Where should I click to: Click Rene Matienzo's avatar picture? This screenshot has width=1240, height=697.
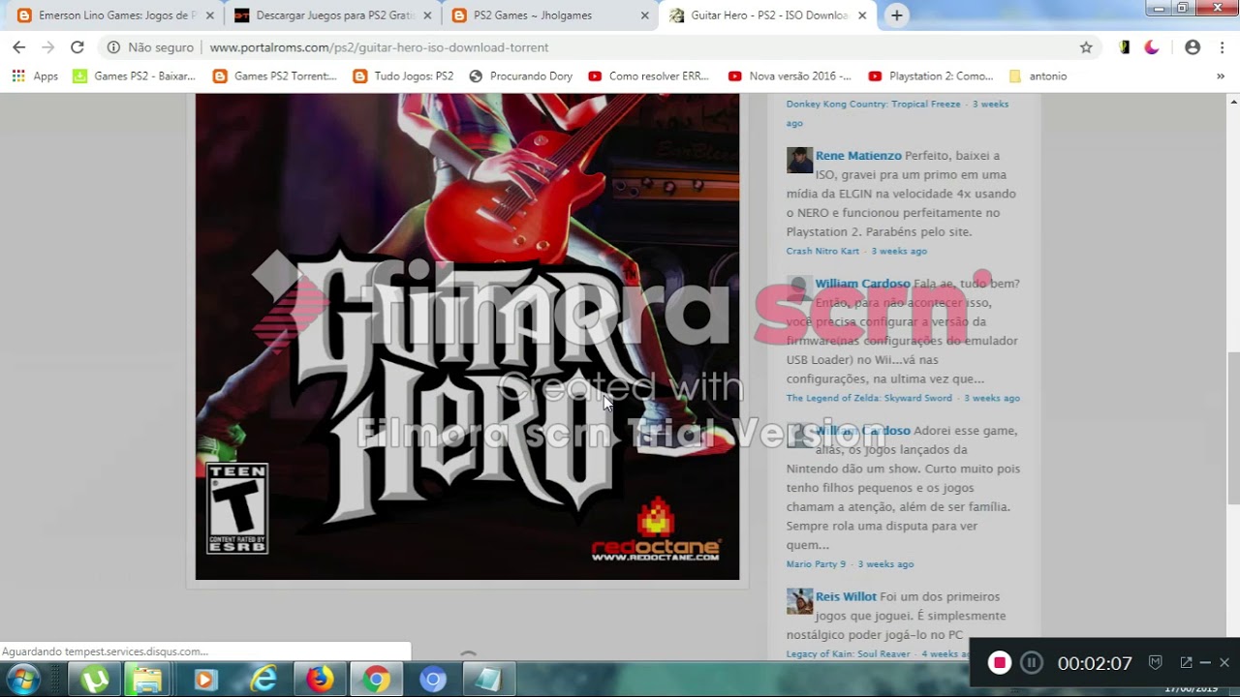tap(799, 160)
